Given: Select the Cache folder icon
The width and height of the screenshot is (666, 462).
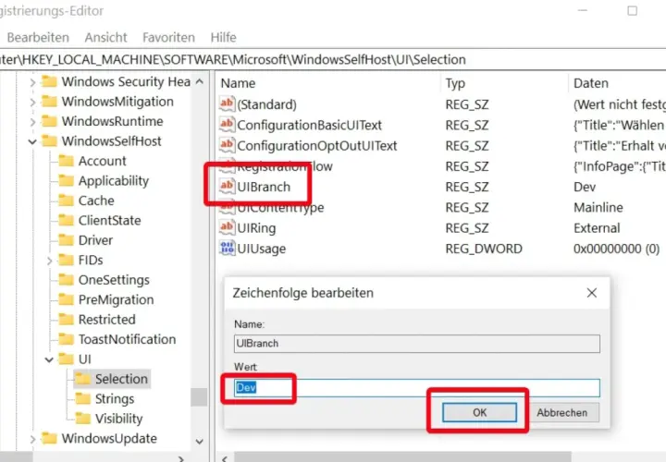Looking at the screenshot, I should point(66,201).
